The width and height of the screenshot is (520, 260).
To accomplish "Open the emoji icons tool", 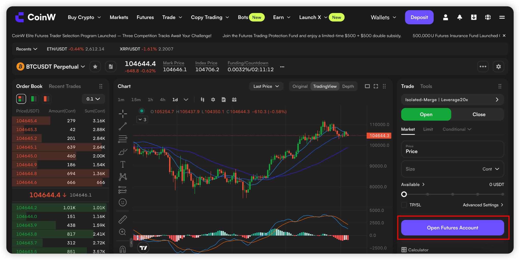I will [123, 202].
